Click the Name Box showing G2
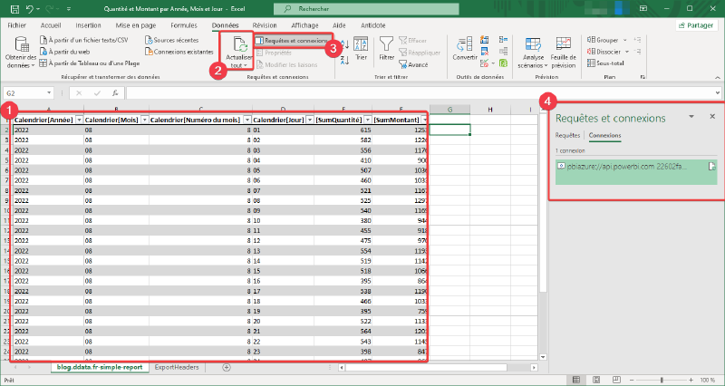Image resolution: width=725 pixels, height=386 pixels. [x=28, y=93]
